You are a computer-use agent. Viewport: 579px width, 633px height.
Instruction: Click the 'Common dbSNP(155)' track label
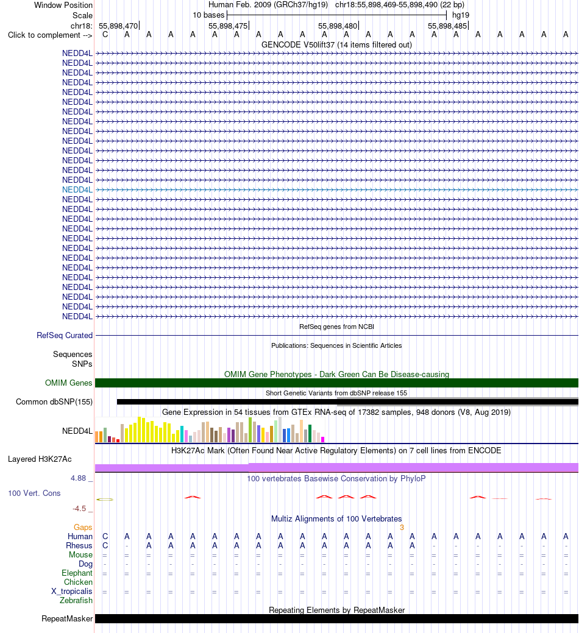pos(54,401)
